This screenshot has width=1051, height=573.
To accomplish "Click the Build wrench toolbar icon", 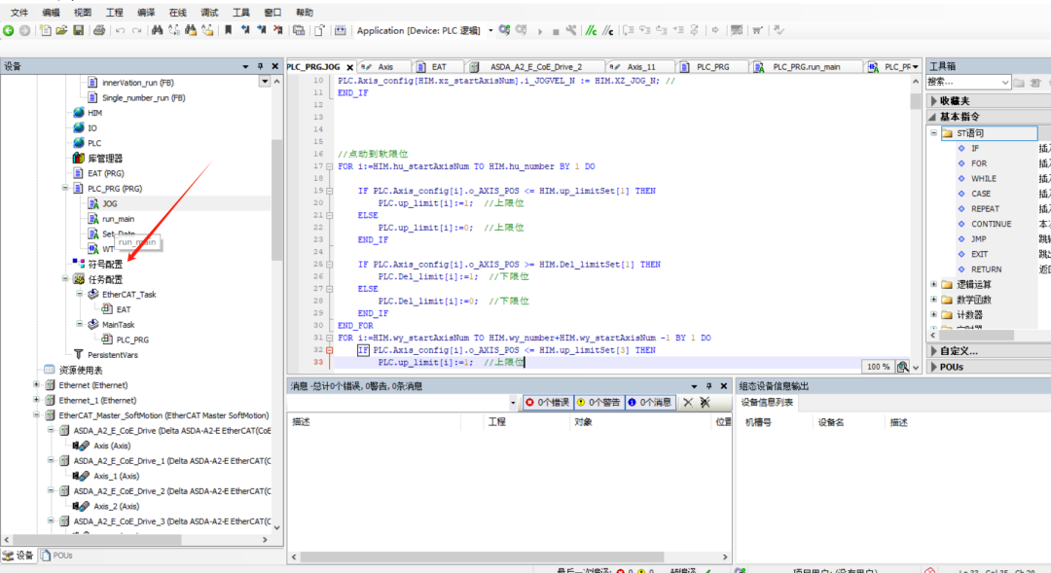I will [x=571, y=30].
